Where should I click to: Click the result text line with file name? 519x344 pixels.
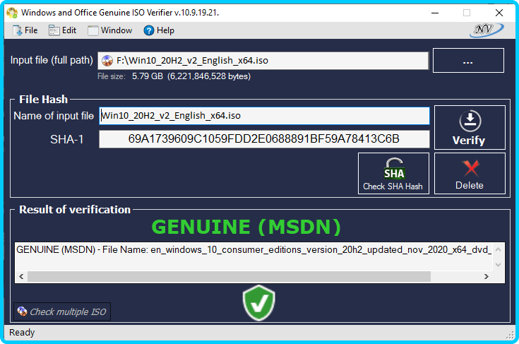coord(253,249)
